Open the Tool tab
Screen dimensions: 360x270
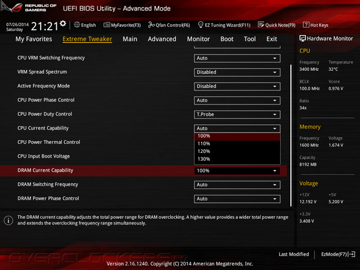click(250, 39)
